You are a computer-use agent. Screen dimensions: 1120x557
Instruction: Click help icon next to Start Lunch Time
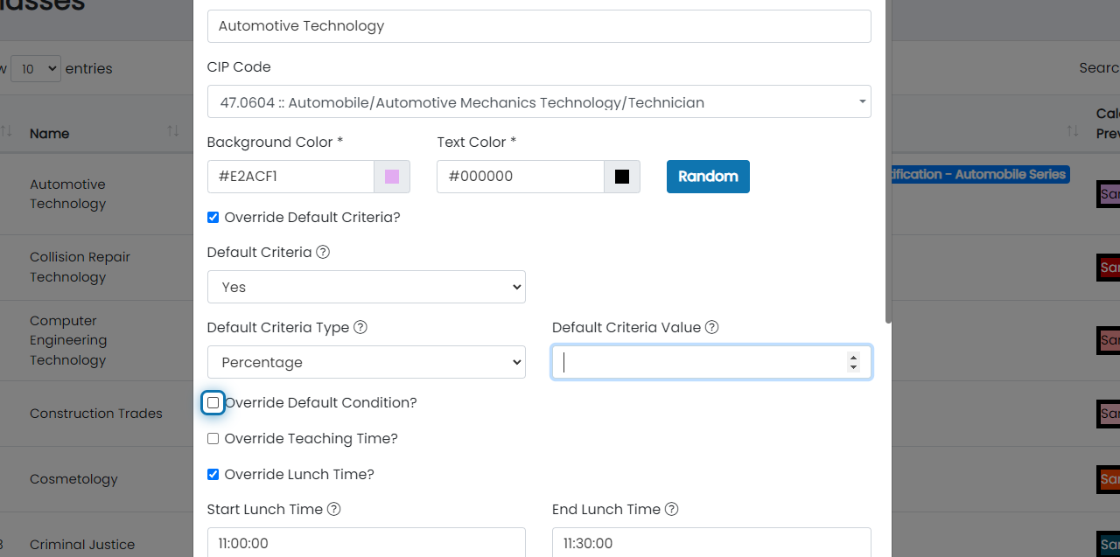point(333,509)
